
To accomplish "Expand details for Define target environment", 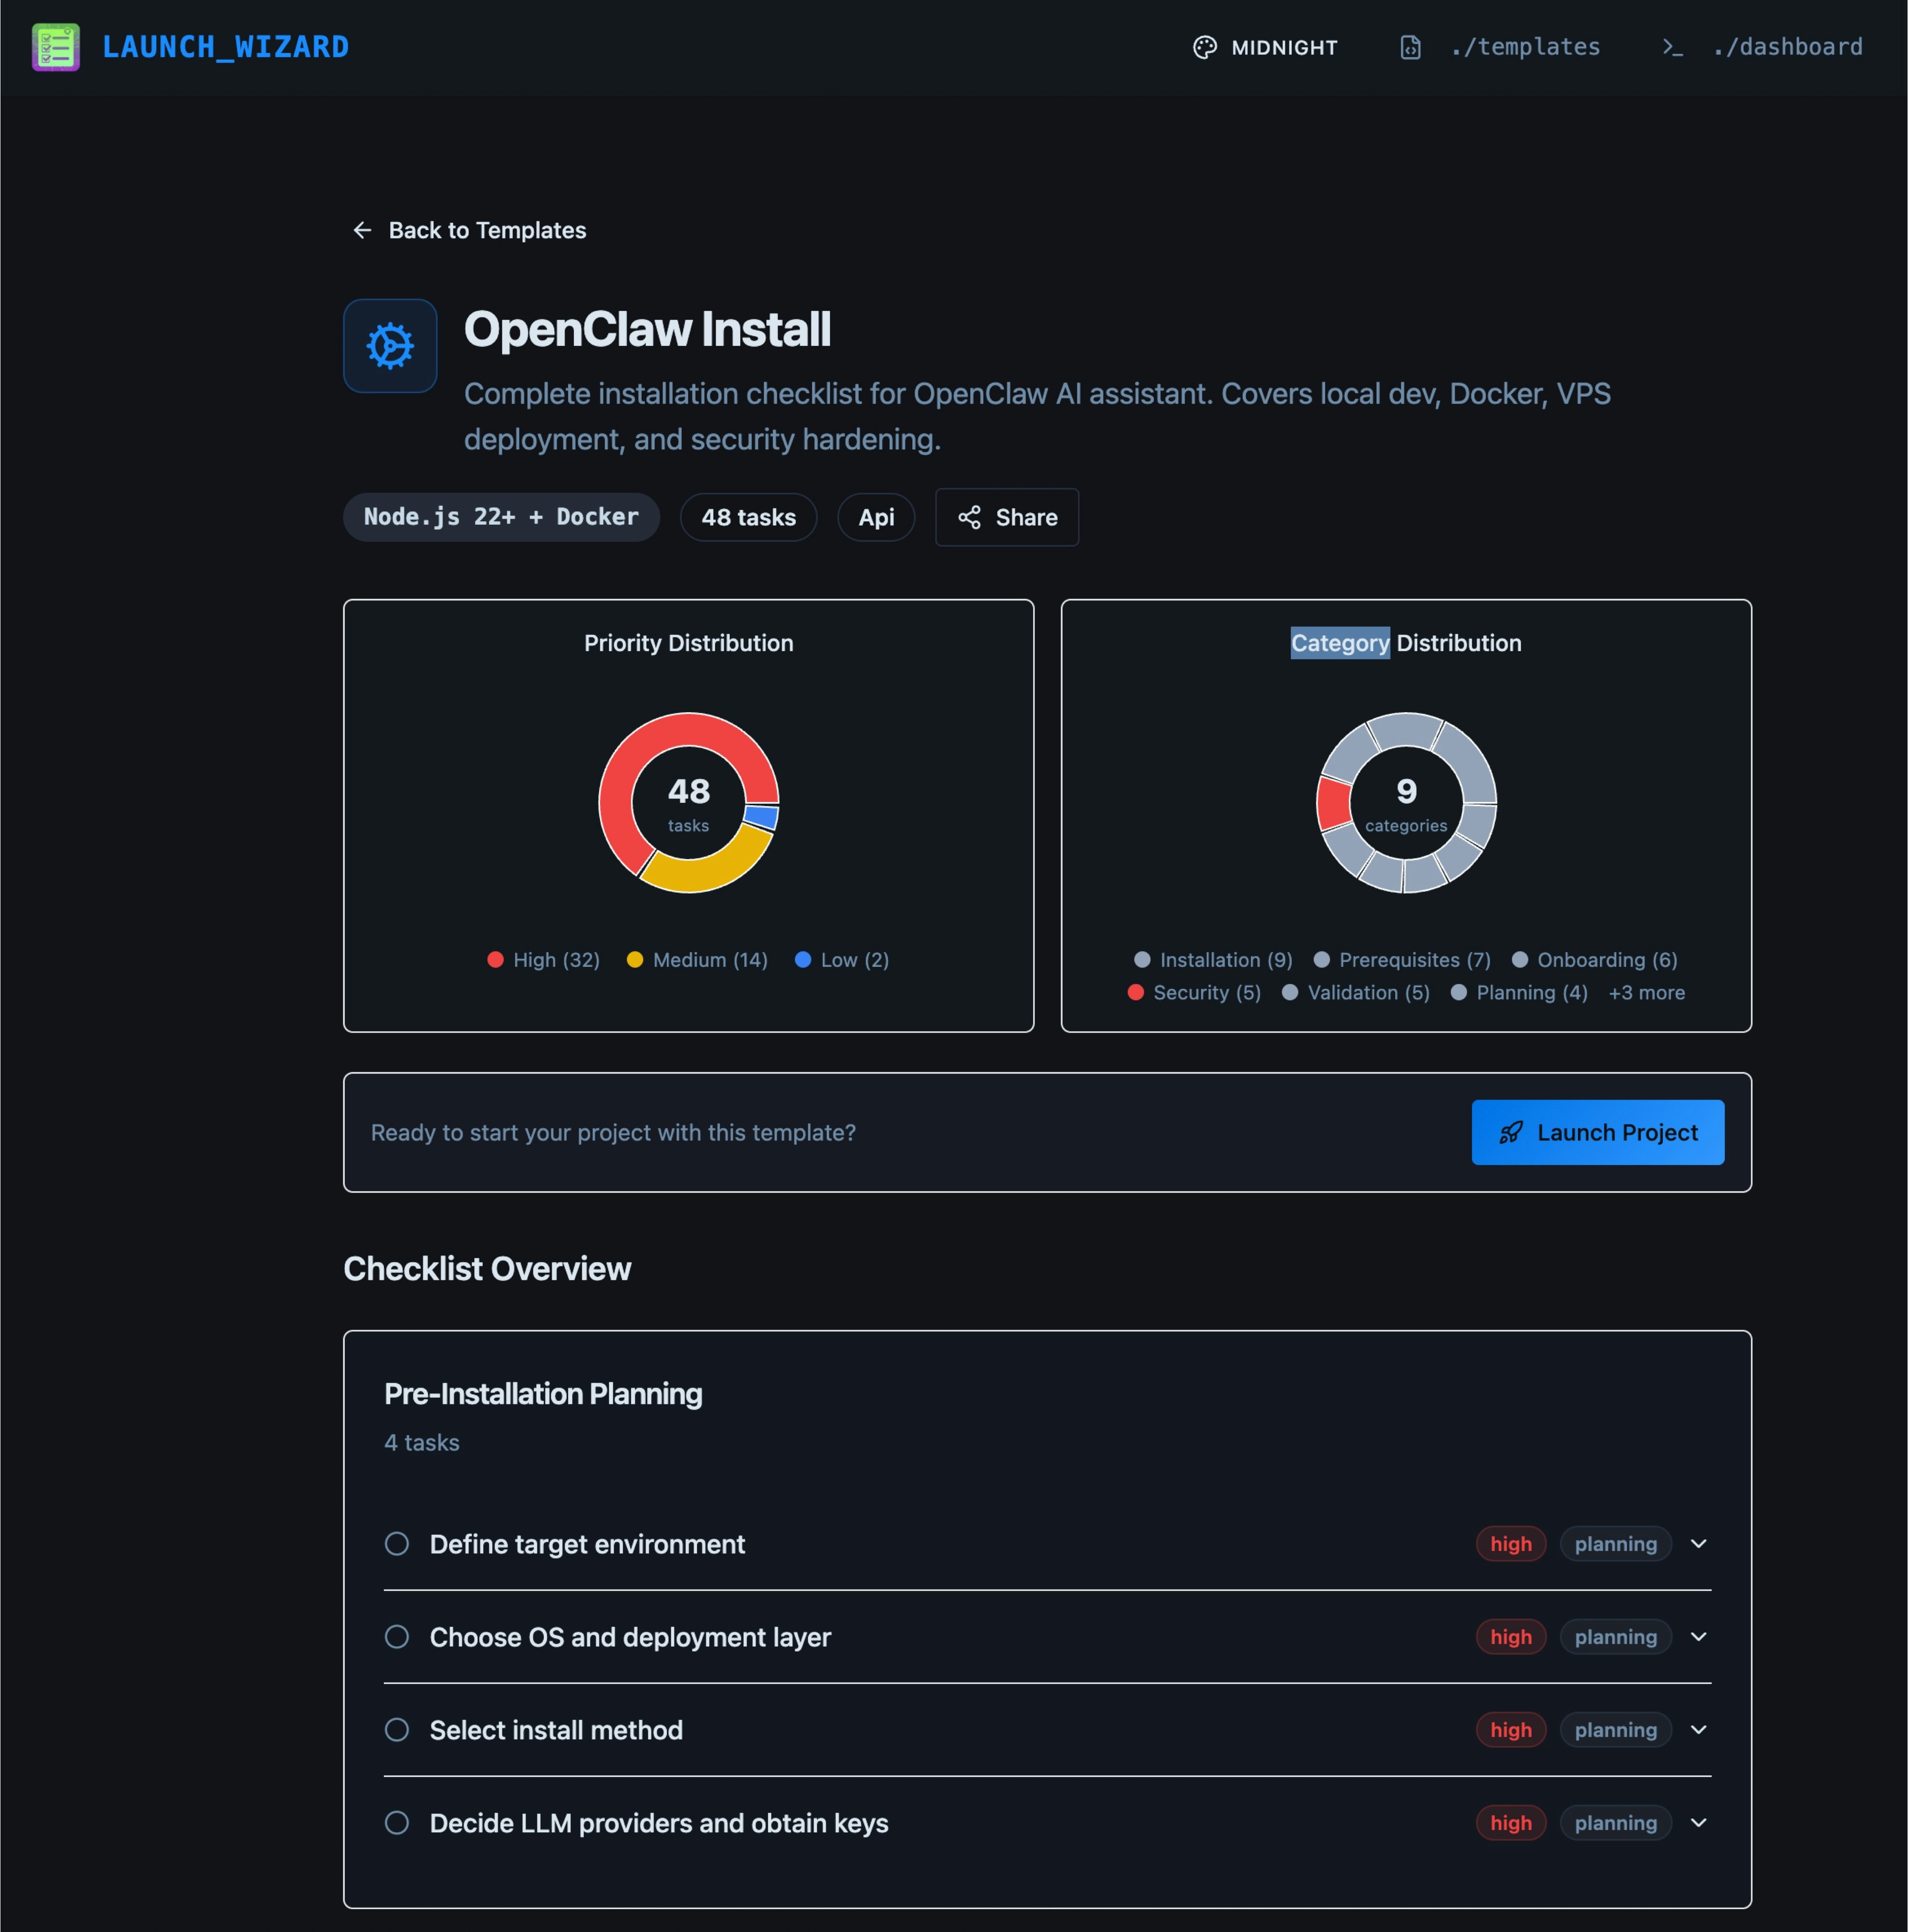I will point(1698,1543).
